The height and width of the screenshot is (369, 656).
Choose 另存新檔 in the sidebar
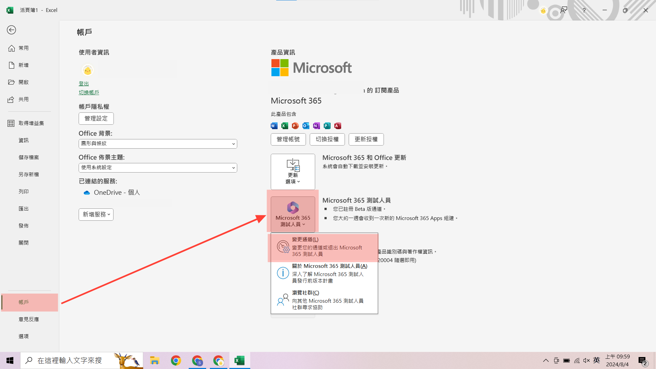pyautogui.click(x=29, y=175)
